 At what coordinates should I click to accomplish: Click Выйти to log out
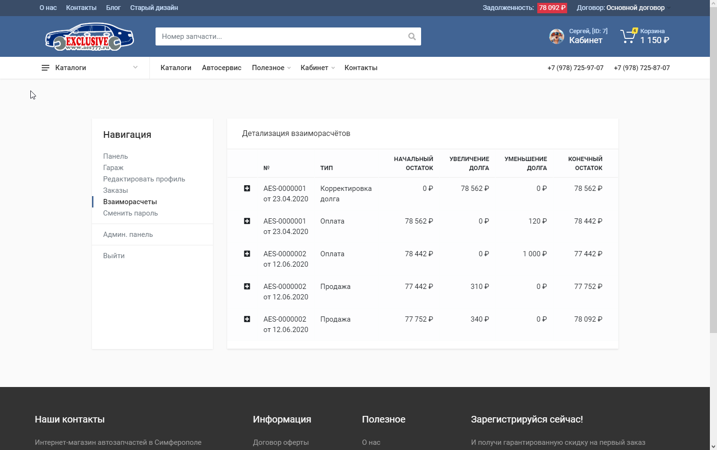pos(114,256)
